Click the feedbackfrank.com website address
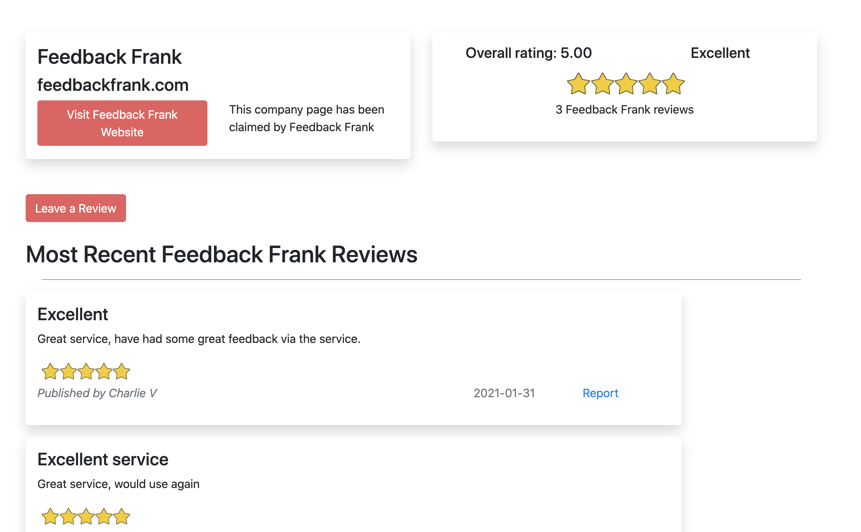Viewport: 861px width, 532px height. point(113,85)
